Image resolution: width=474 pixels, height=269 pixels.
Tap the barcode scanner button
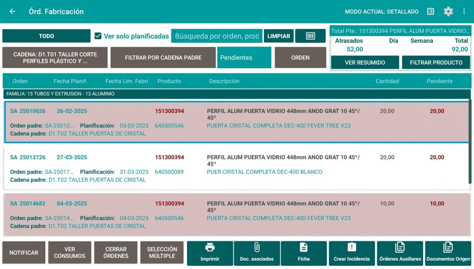(x=310, y=36)
